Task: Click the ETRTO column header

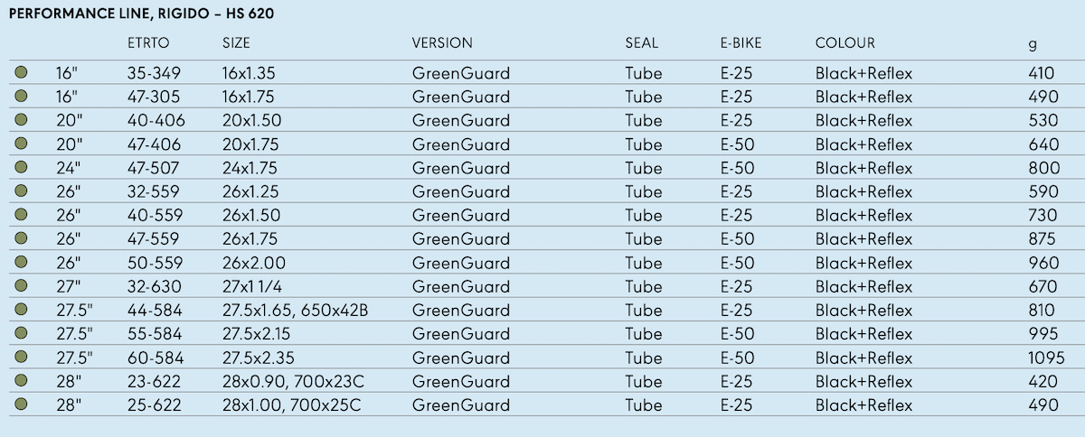Action: 149,43
